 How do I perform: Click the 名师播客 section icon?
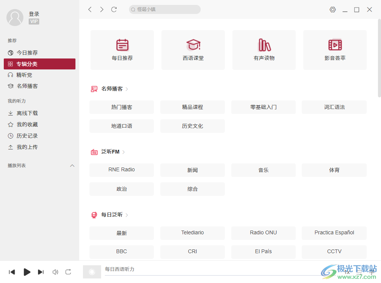coord(94,89)
